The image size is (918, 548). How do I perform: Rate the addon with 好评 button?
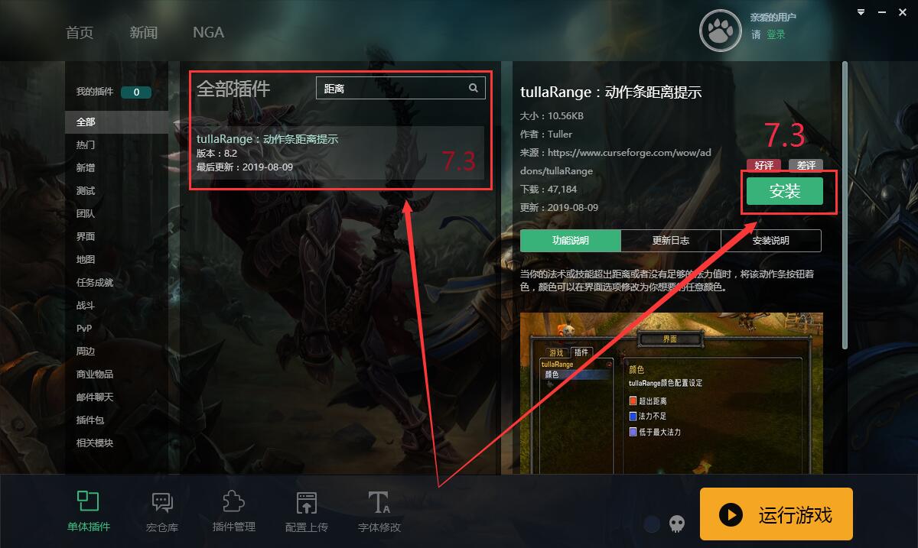(763, 165)
